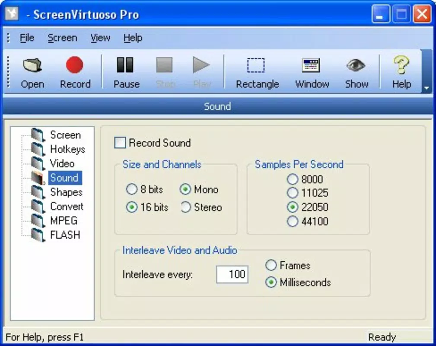
Task: Set sample rate to 11025
Action: click(x=293, y=192)
